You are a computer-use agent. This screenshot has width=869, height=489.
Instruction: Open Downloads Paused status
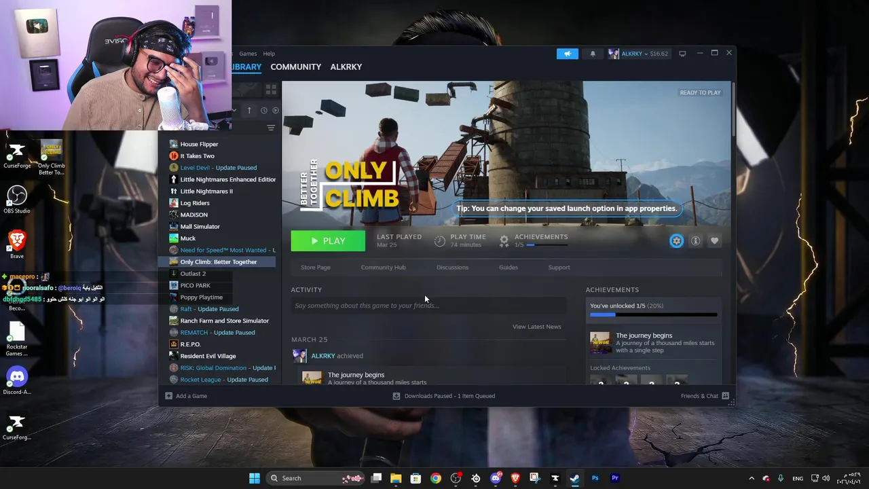point(444,396)
